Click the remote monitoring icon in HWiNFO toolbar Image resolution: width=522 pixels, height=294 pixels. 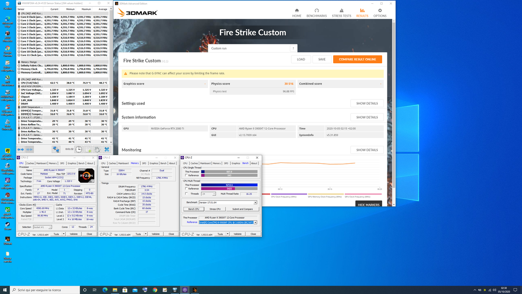[x=56, y=149]
